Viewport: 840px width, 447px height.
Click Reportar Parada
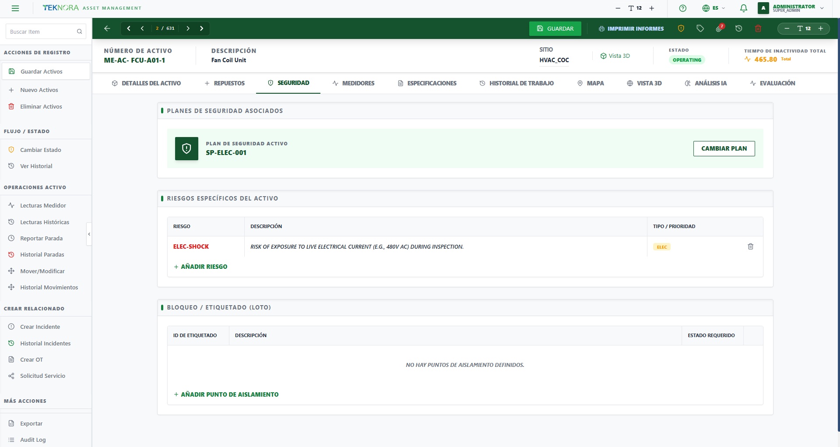[x=46, y=238]
